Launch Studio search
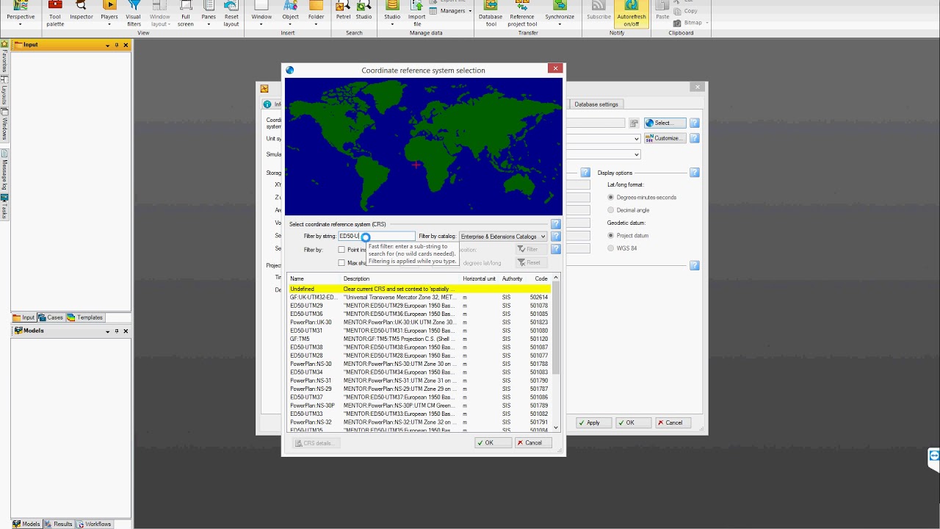The image size is (940, 529). coord(364,10)
